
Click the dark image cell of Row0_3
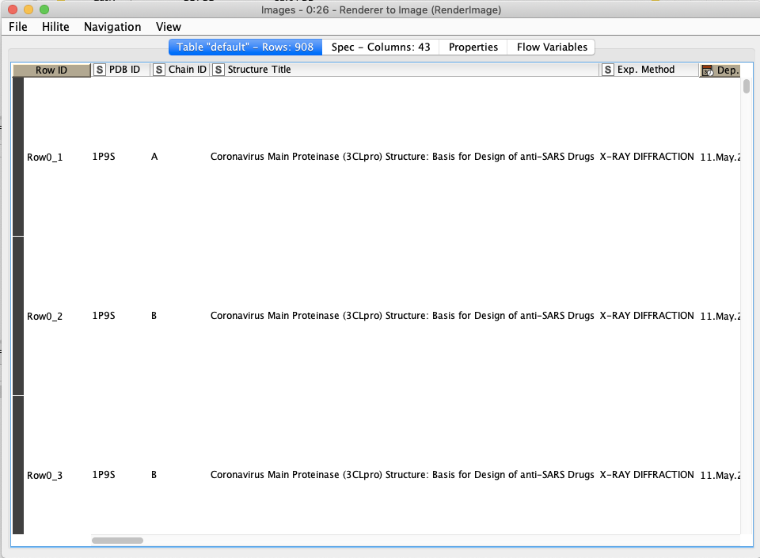(18, 465)
